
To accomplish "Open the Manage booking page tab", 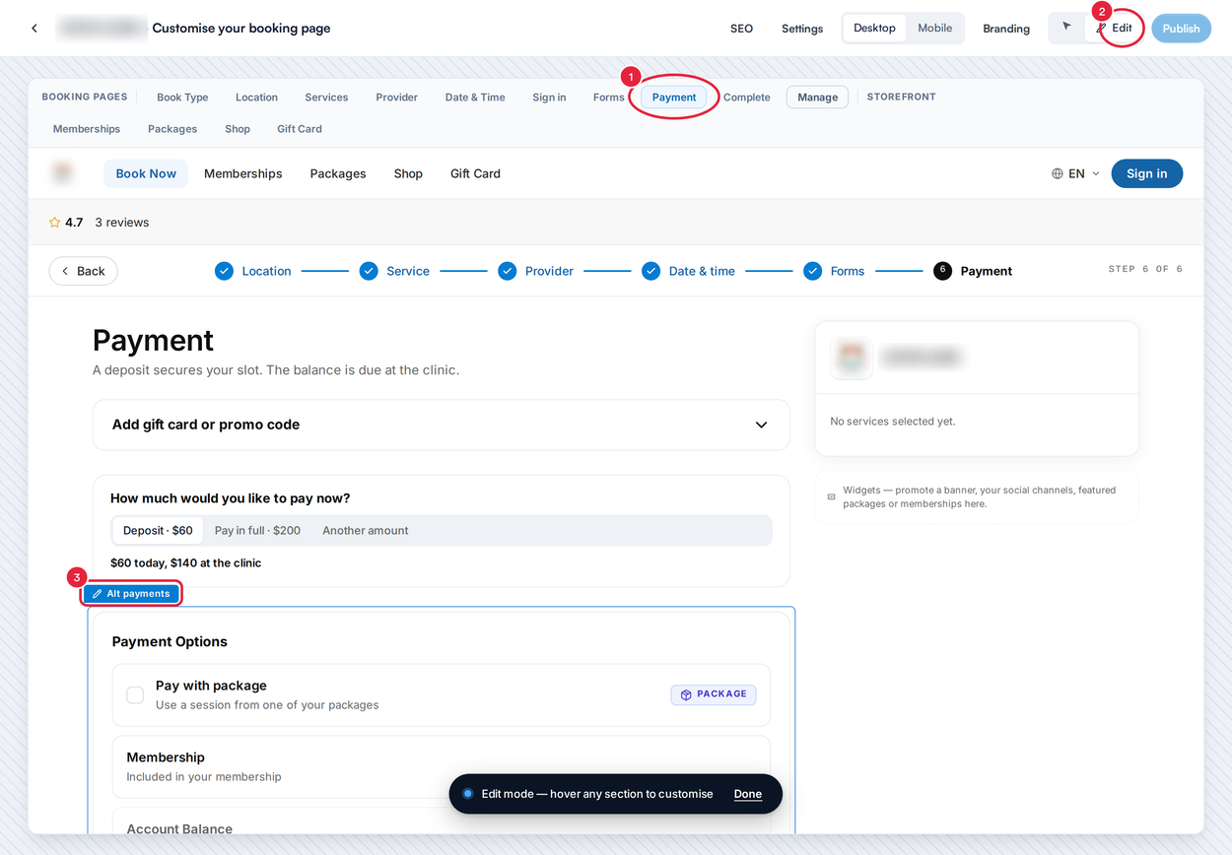I will [817, 98].
